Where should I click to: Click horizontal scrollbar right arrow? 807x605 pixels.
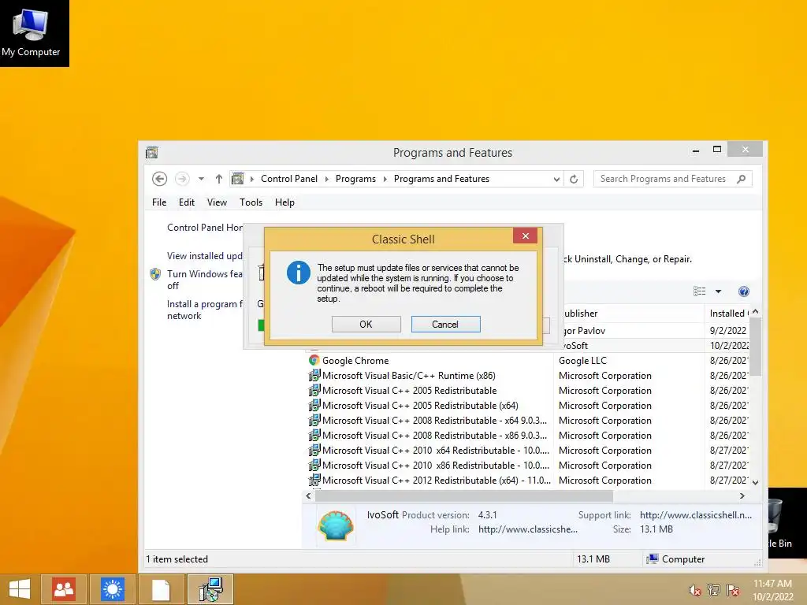click(x=742, y=496)
